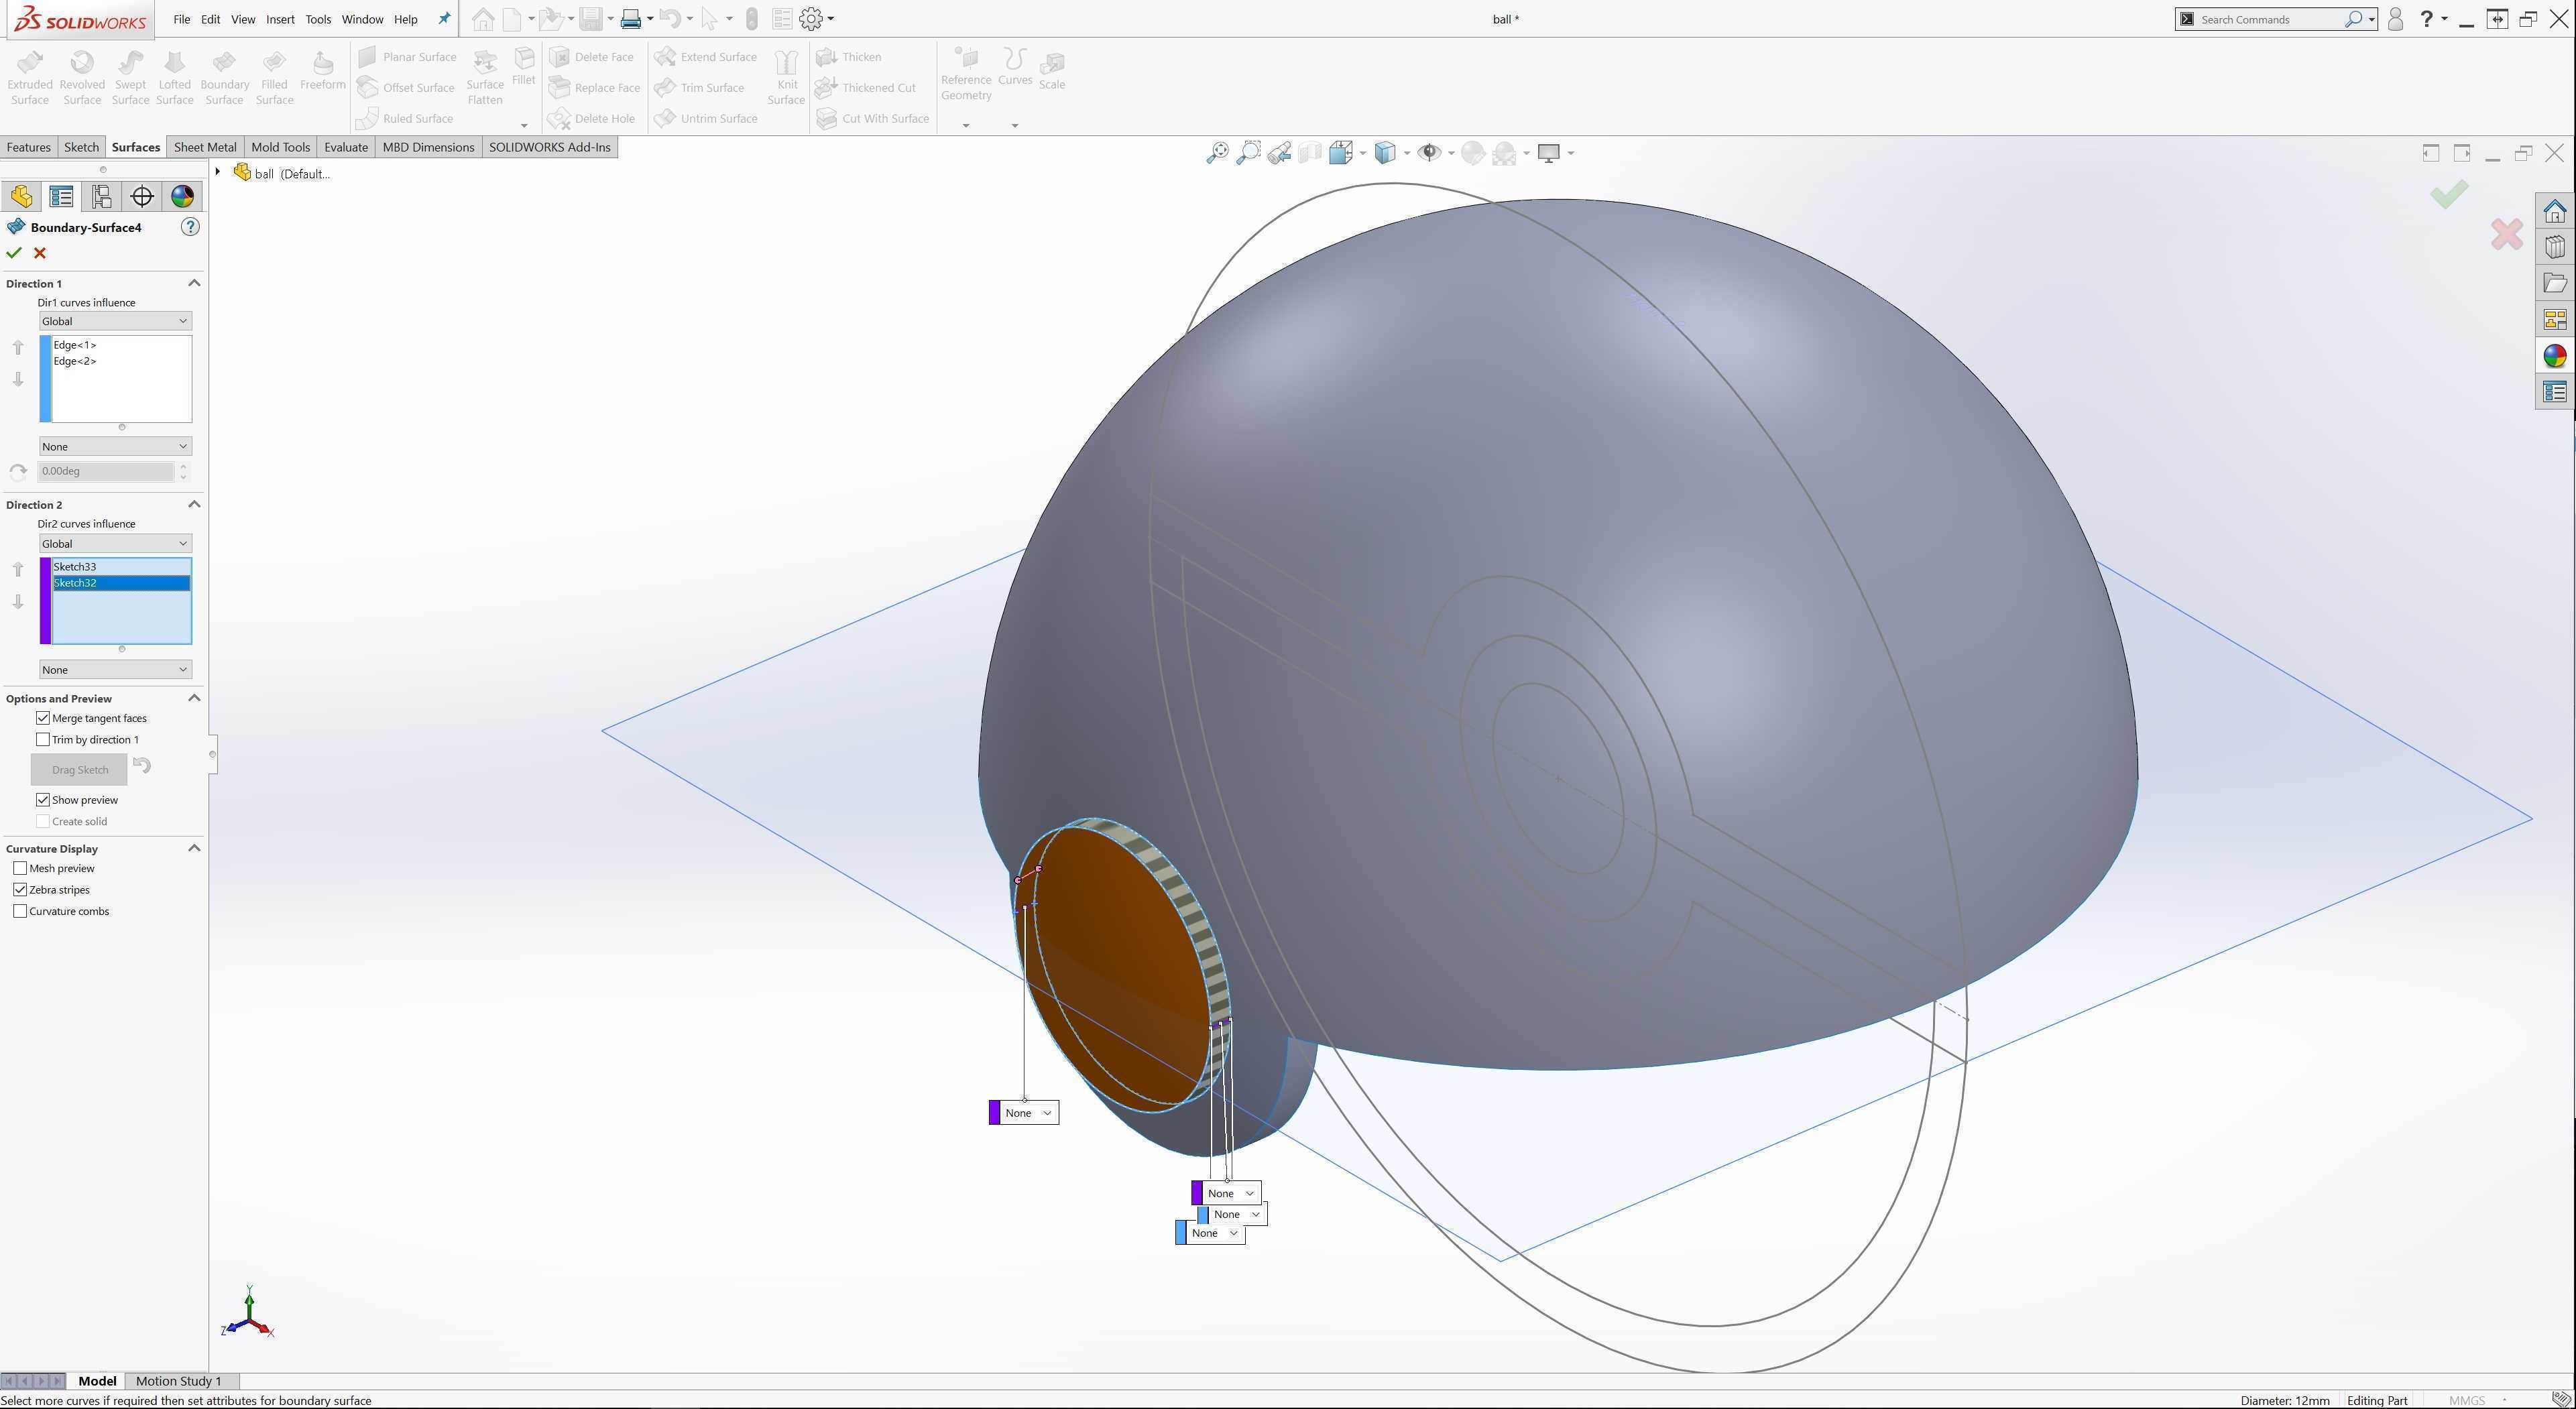Screen dimensions: 2576x1409
Task: Expand the ball tree node arrow
Action: point(218,172)
